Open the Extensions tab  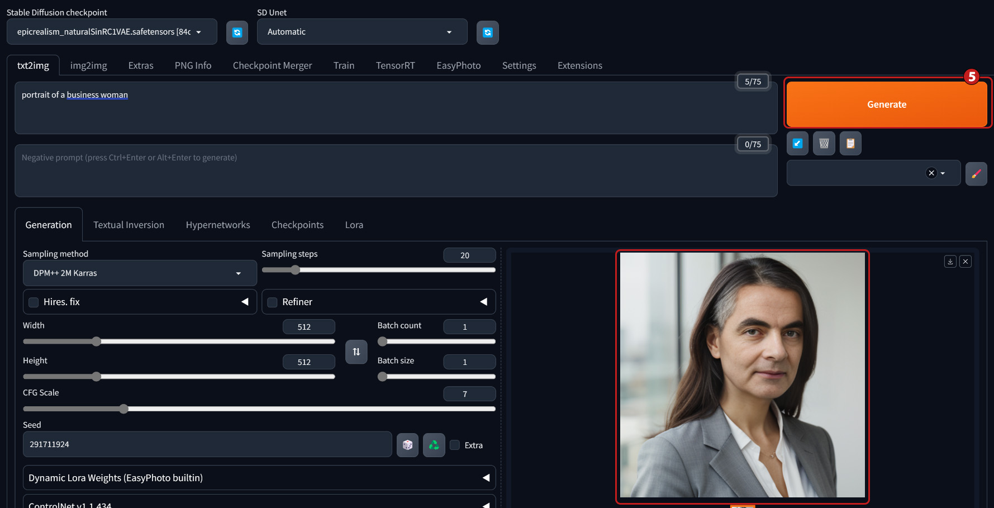(x=580, y=65)
